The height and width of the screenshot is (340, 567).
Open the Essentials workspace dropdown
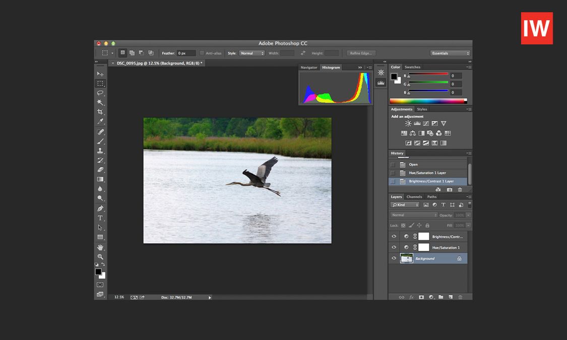click(x=450, y=53)
